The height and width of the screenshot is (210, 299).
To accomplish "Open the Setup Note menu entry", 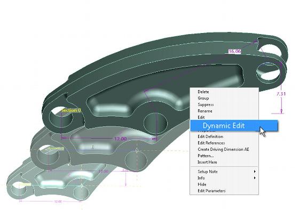I will [208, 172].
